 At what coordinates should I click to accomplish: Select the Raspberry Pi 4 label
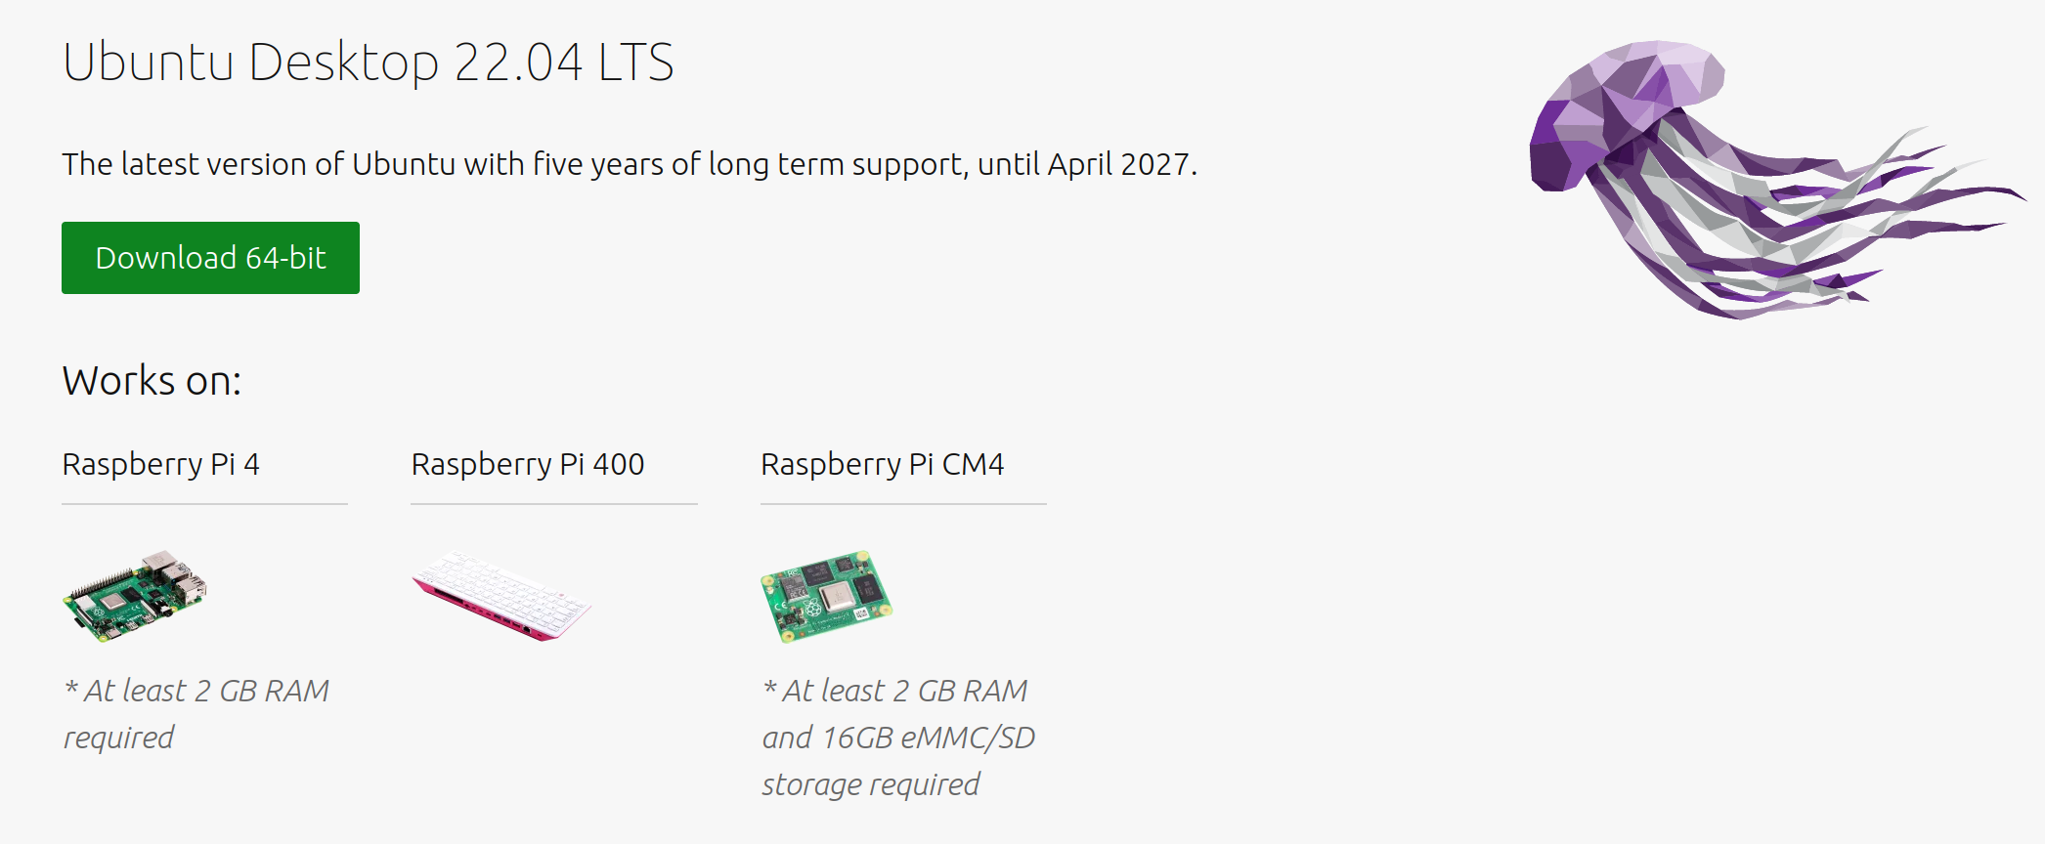[x=161, y=464]
